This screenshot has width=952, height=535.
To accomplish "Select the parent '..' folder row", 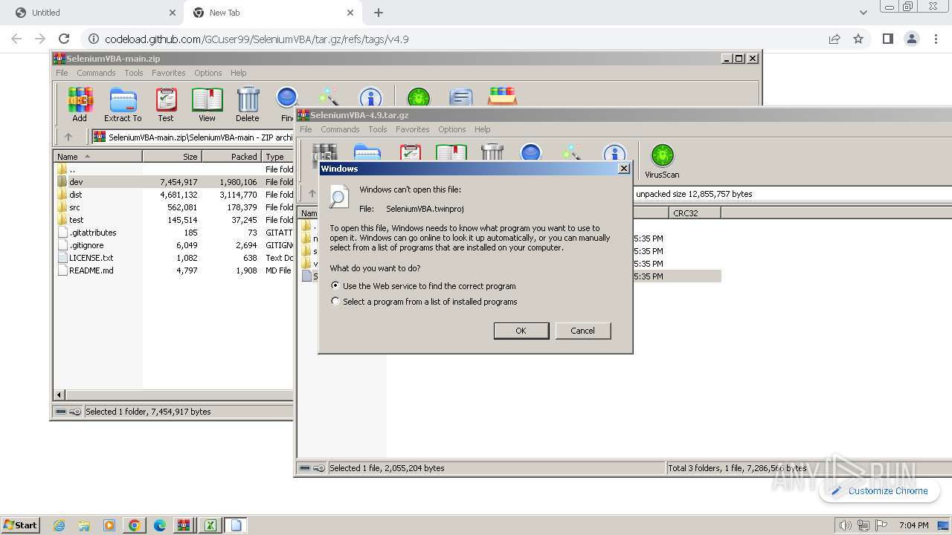I will coord(174,169).
